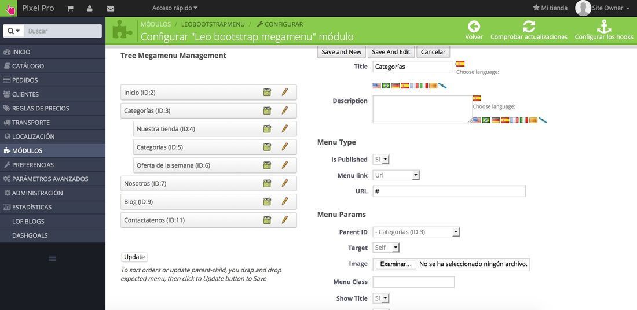
Task: Open DASHGOALS in the sidebar
Action: click(x=52, y=235)
